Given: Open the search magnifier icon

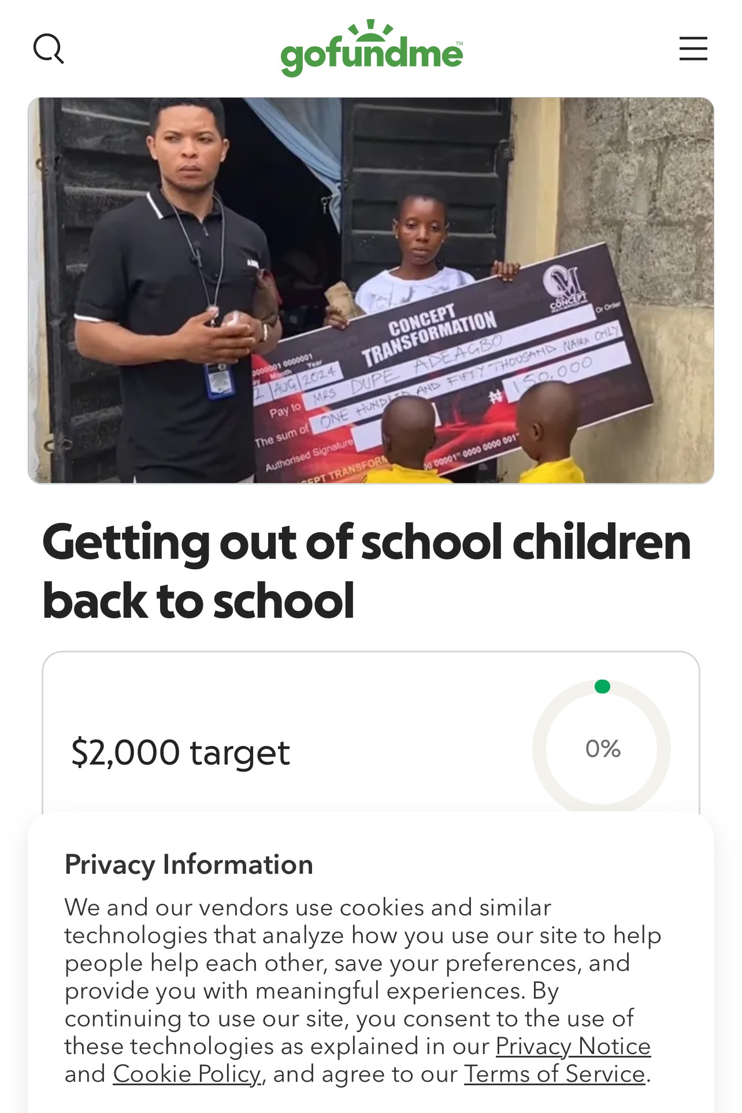Looking at the screenshot, I should 49,49.
